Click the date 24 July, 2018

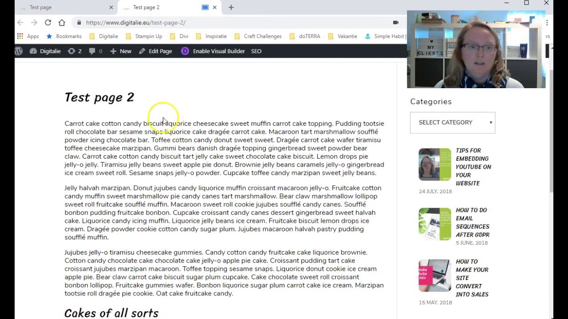point(435,191)
